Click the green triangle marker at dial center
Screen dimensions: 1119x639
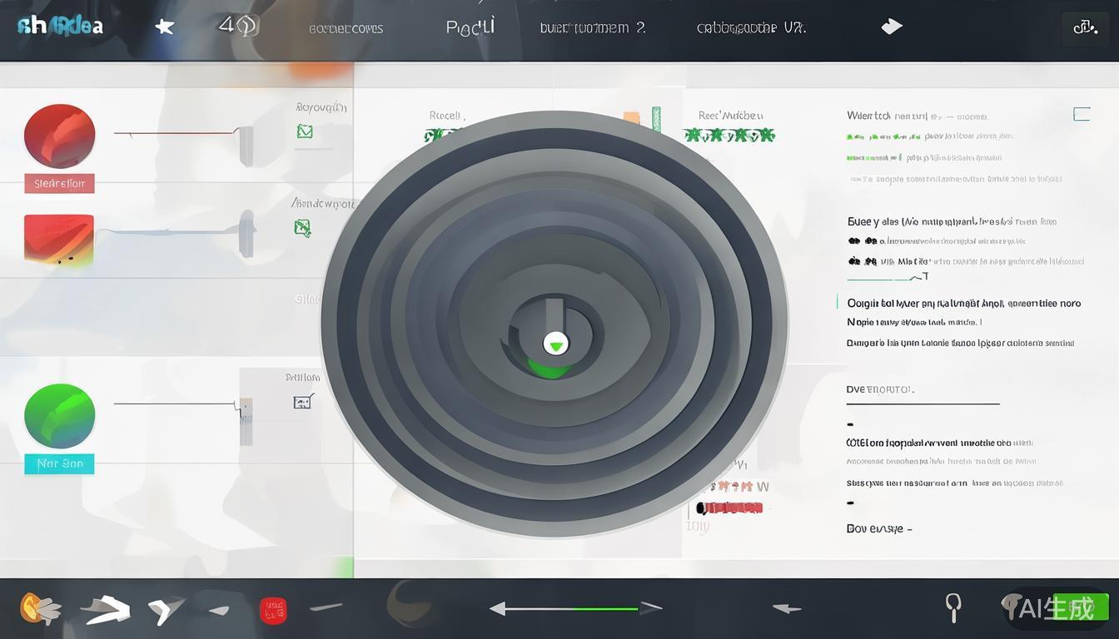tap(555, 343)
